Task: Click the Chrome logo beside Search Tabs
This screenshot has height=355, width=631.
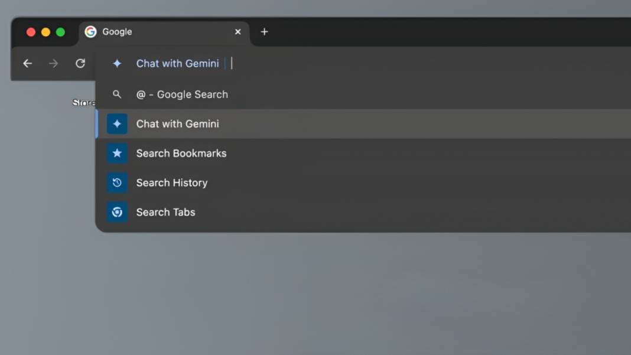Action: coord(117,212)
